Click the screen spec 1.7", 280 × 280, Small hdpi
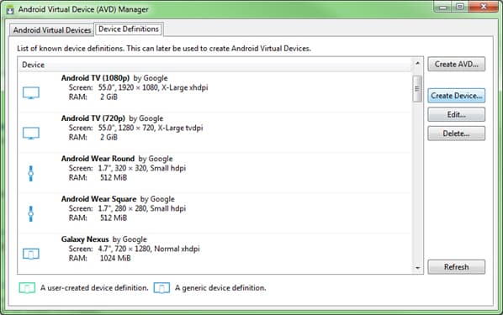The image size is (503, 315). pos(142,208)
